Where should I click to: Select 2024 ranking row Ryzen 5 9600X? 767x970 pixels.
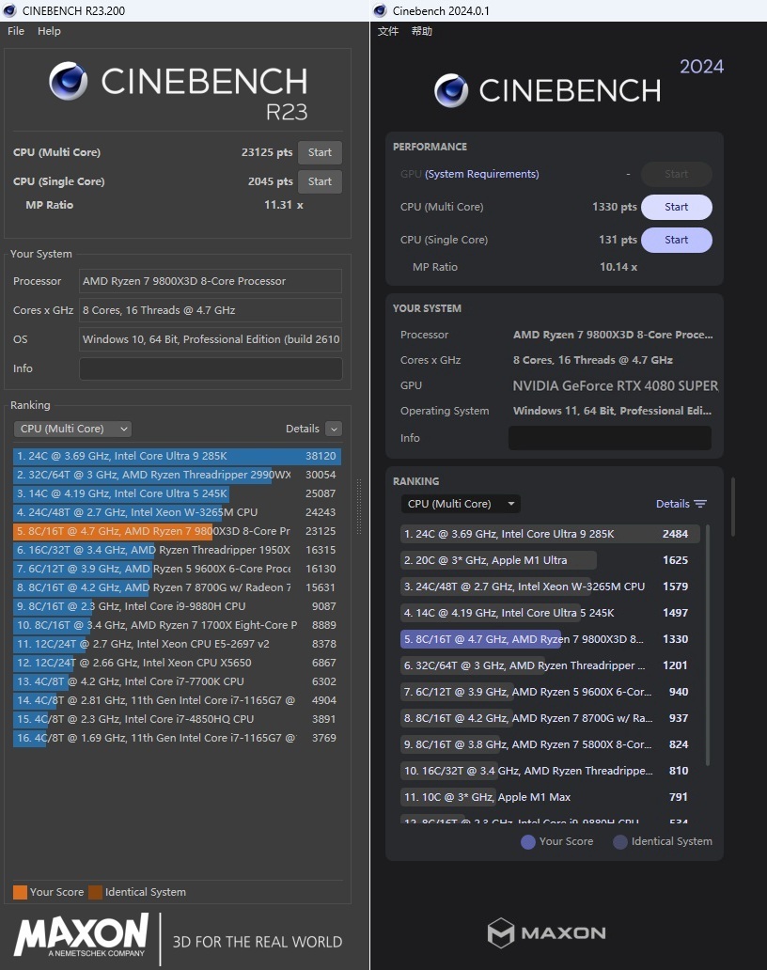click(550, 692)
